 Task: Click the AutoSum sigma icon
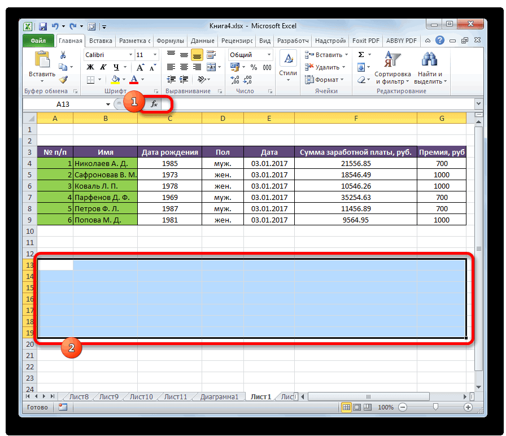[361, 55]
